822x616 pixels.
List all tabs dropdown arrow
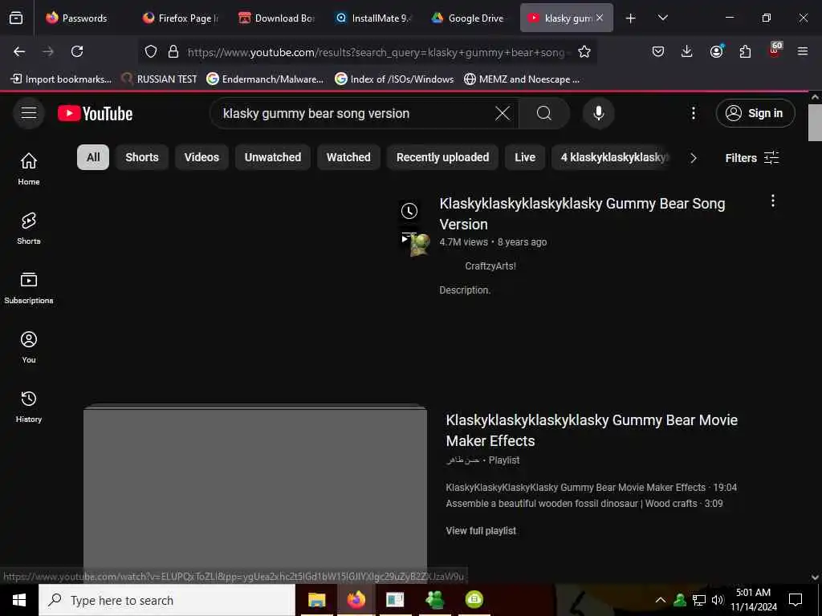coord(662,18)
